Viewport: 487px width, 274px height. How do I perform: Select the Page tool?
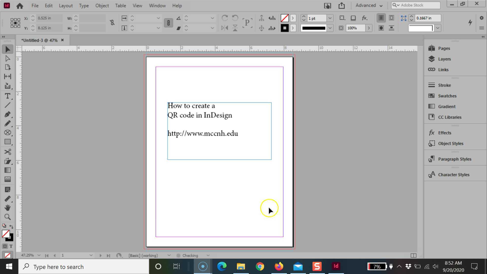click(x=7, y=67)
